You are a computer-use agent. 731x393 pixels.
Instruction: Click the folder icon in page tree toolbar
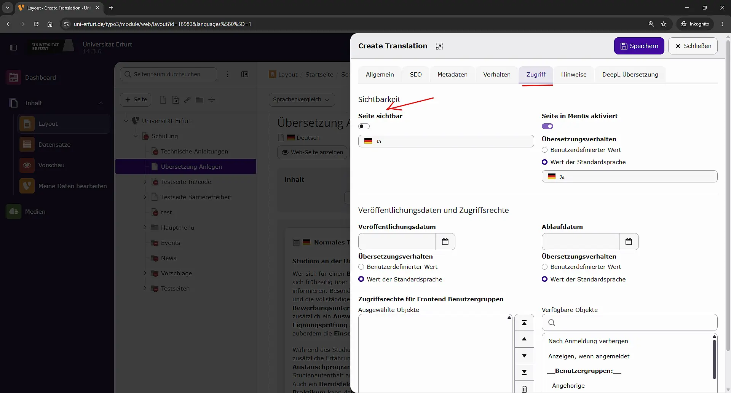(200, 100)
